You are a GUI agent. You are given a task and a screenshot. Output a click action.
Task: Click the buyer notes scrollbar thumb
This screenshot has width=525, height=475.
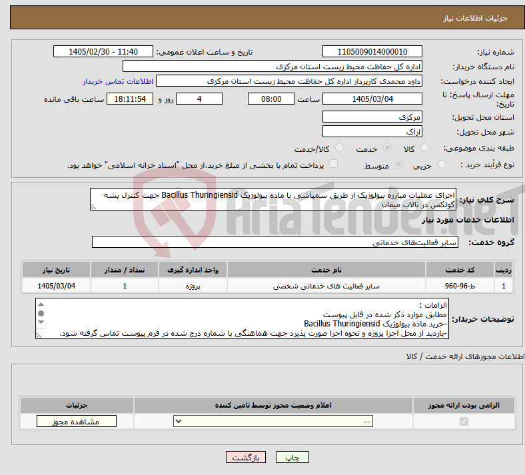tap(41, 313)
